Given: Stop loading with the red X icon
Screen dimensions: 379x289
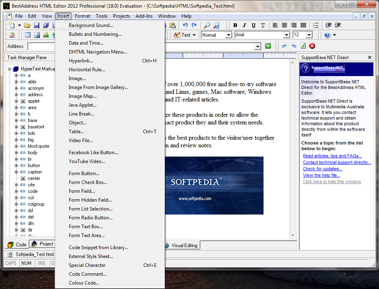Looking at the screenshot, I should [x=312, y=46].
